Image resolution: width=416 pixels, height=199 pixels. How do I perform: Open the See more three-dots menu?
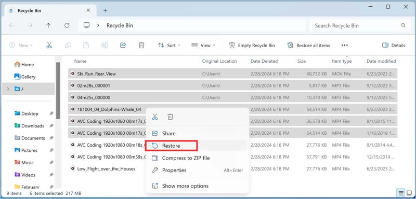click(x=344, y=45)
